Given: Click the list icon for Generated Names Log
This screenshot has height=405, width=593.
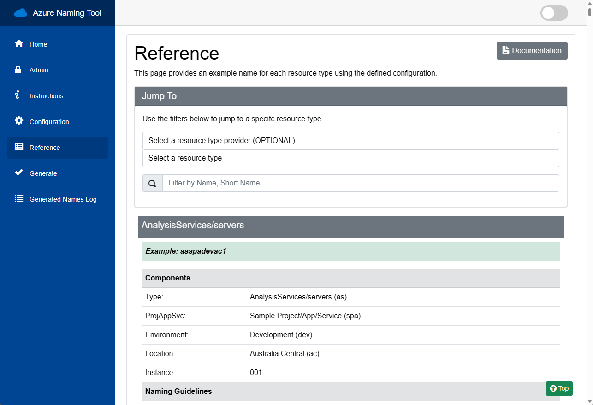Looking at the screenshot, I should click(x=18, y=198).
